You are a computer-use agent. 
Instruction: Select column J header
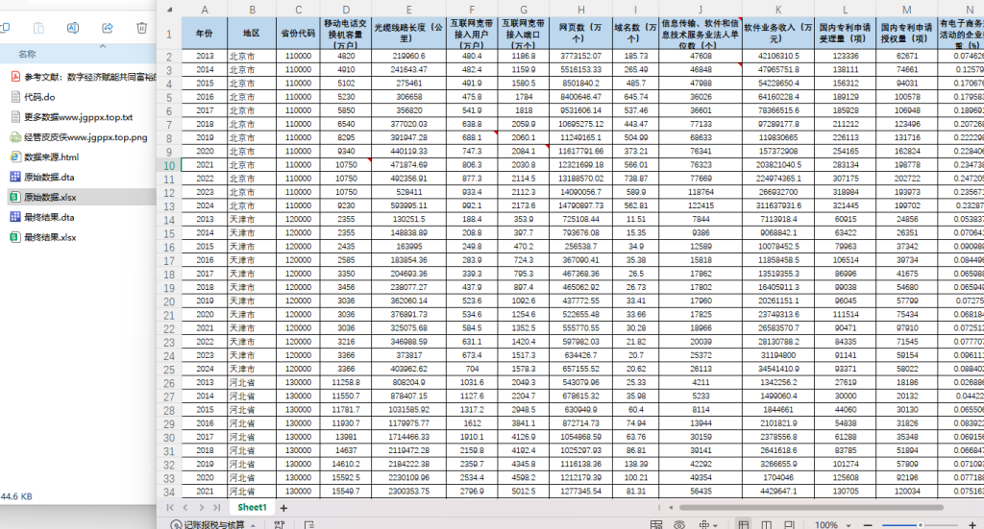pyautogui.click(x=701, y=10)
